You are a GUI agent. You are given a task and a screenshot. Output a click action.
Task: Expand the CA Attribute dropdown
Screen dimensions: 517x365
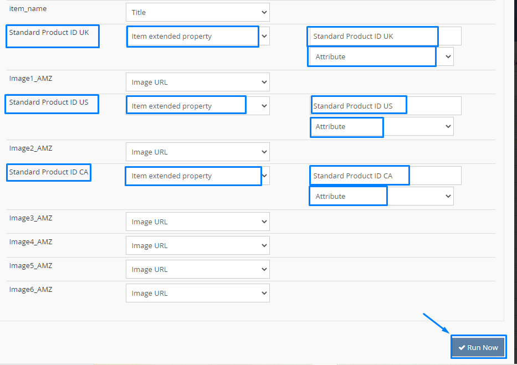pyautogui.click(x=382, y=196)
